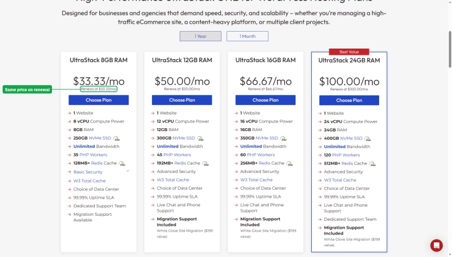Viewport: 452px width, 257px height.
Task: Click the UltraStack 8GB RAM heading
Action: tap(98, 60)
